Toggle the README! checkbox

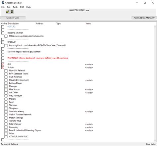pyautogui.click(x=3, y=42)
